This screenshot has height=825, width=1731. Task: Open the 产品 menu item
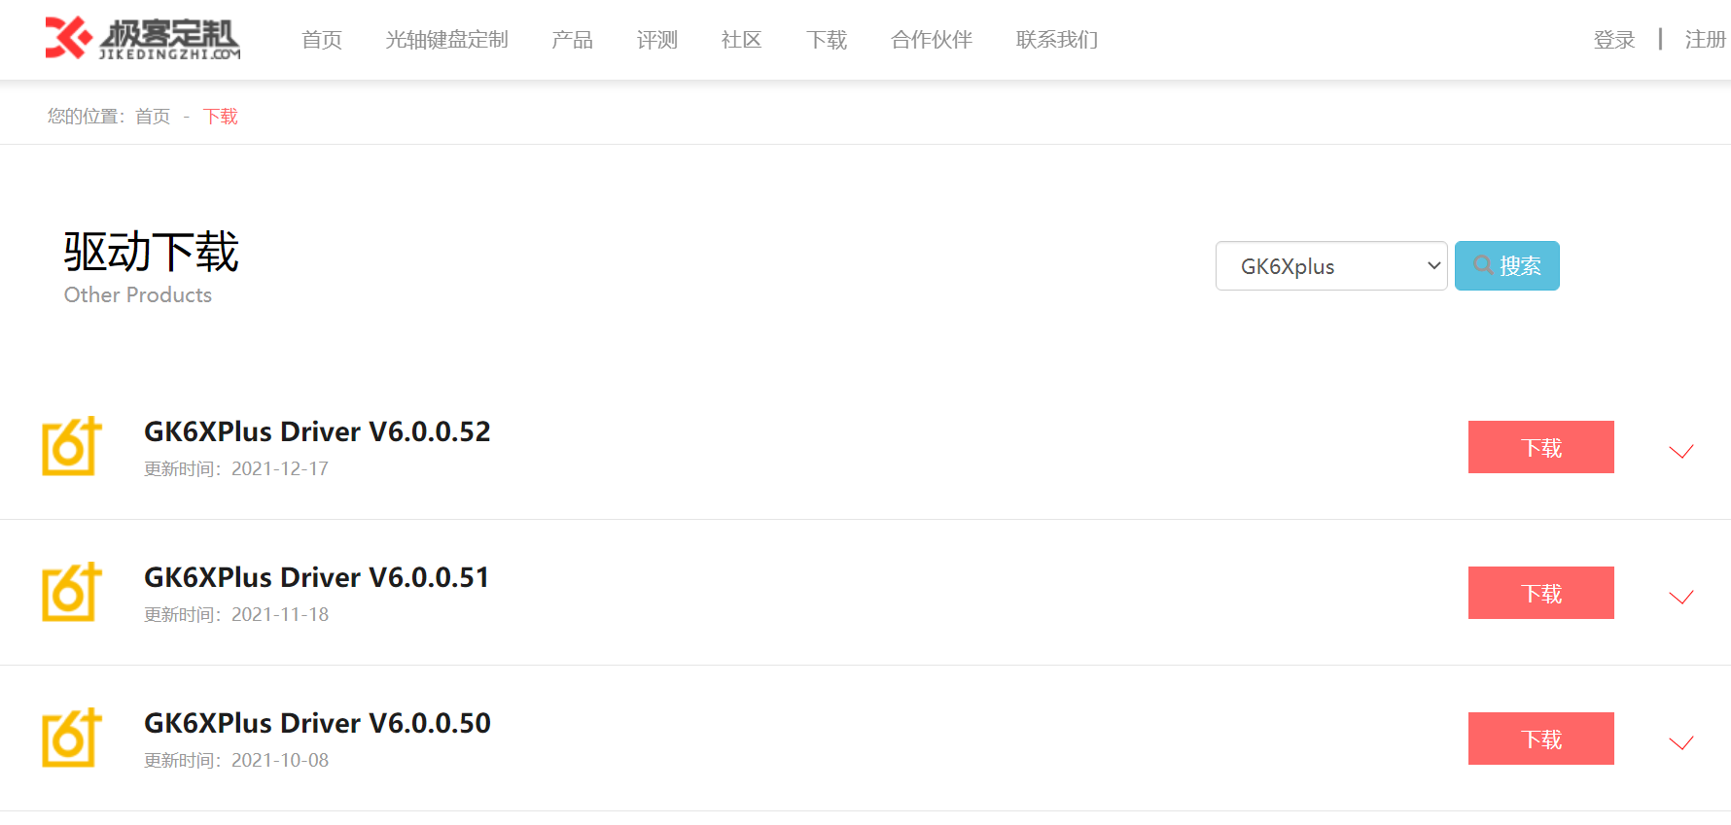pyautogui.click(x=572, y=40)
